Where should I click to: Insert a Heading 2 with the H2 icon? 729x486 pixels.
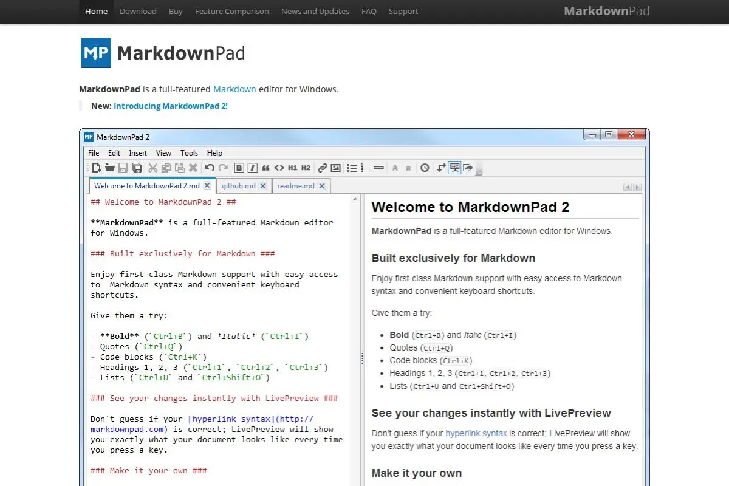point(306,168)
